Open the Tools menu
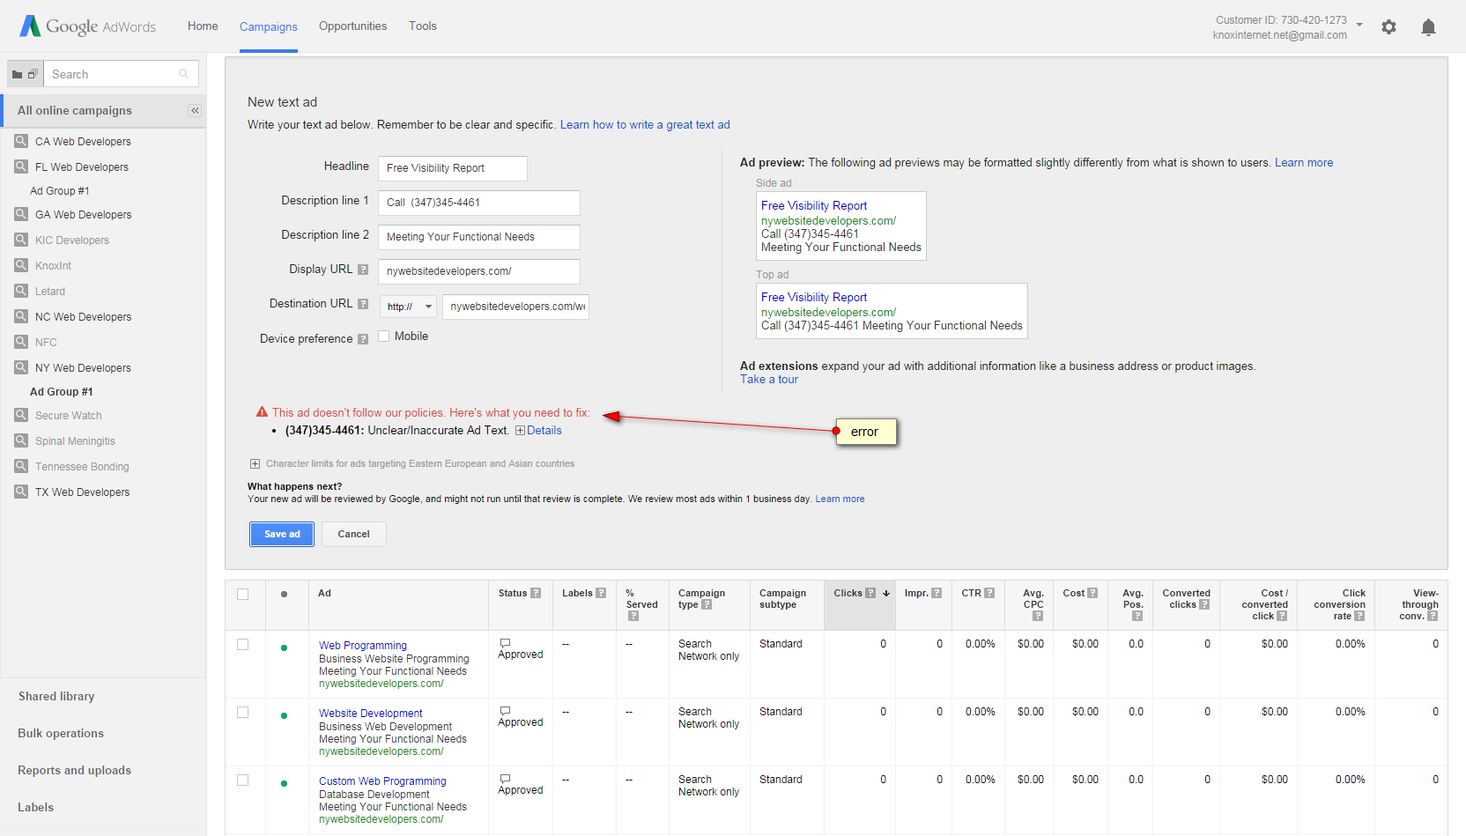This screenshot has width=1466, height=836. 422,26
